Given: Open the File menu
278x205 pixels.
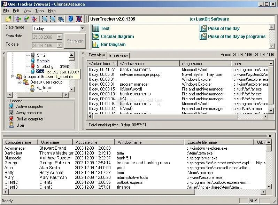Looking at the screenshot, I should pos(6,11).
